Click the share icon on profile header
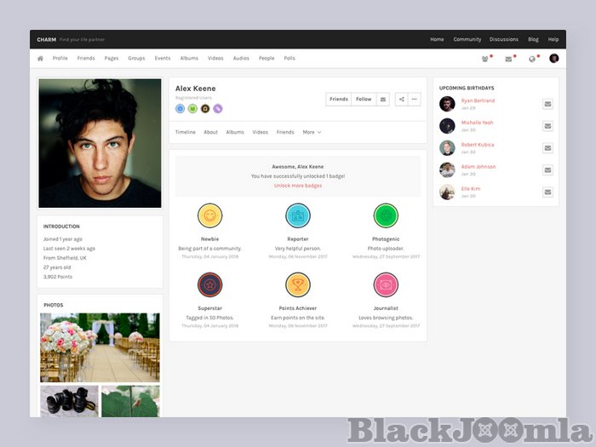 coord(402,100)
